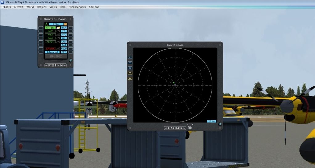The image size is (315, 168).
Task: Click the cloud icon next to Net2
Action: [58, 31]
